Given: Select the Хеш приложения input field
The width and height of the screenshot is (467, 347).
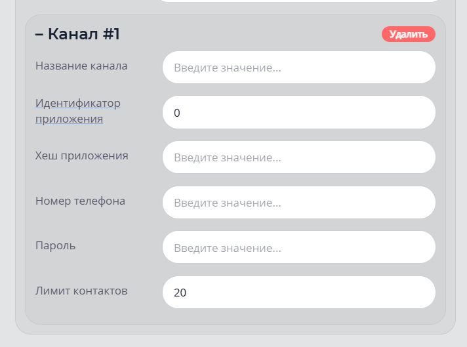Looking at the screenshot, I should 298,157.
